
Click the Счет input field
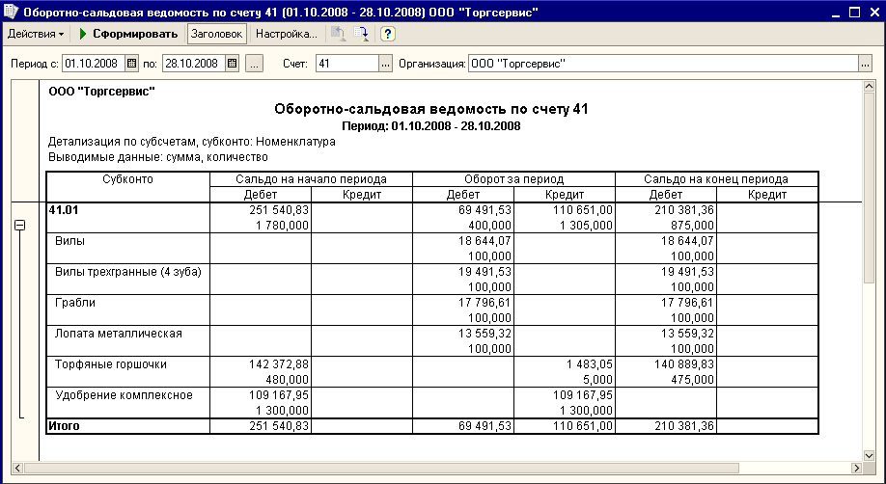346,64
